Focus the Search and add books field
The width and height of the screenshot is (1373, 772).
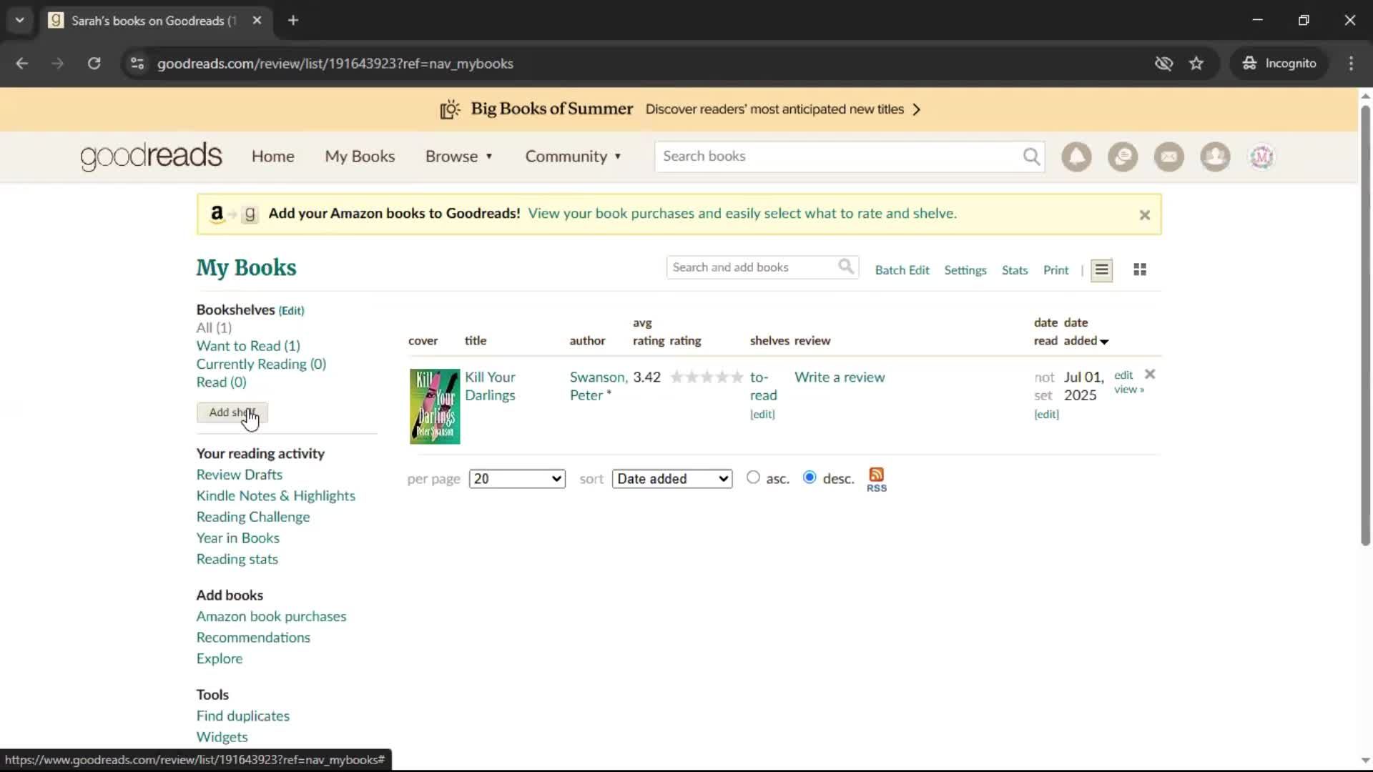(x=751, y=267)
